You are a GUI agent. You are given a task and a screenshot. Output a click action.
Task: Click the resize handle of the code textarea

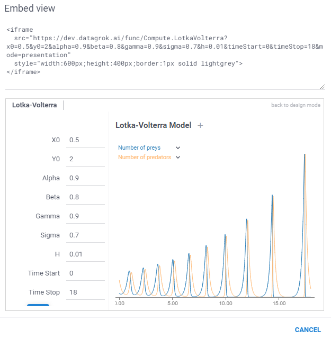coord(323,86)
